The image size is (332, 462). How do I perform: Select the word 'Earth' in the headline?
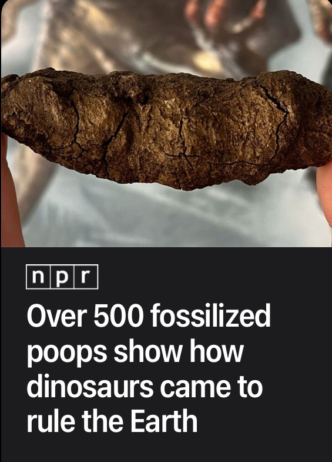point(164,421)
